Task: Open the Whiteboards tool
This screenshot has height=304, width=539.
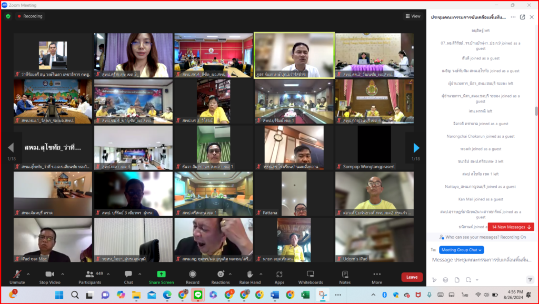Action: click(310, 277)
